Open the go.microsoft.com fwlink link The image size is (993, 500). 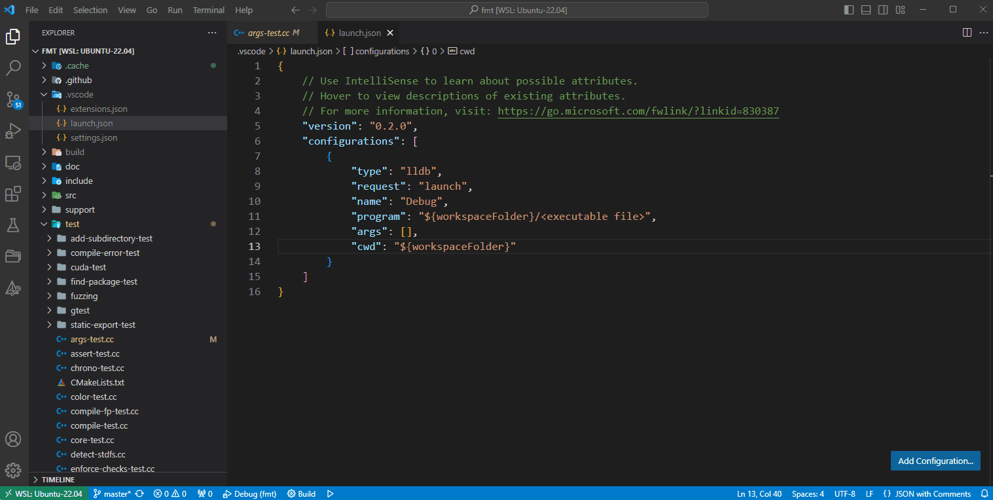click(x=638, y=111)
